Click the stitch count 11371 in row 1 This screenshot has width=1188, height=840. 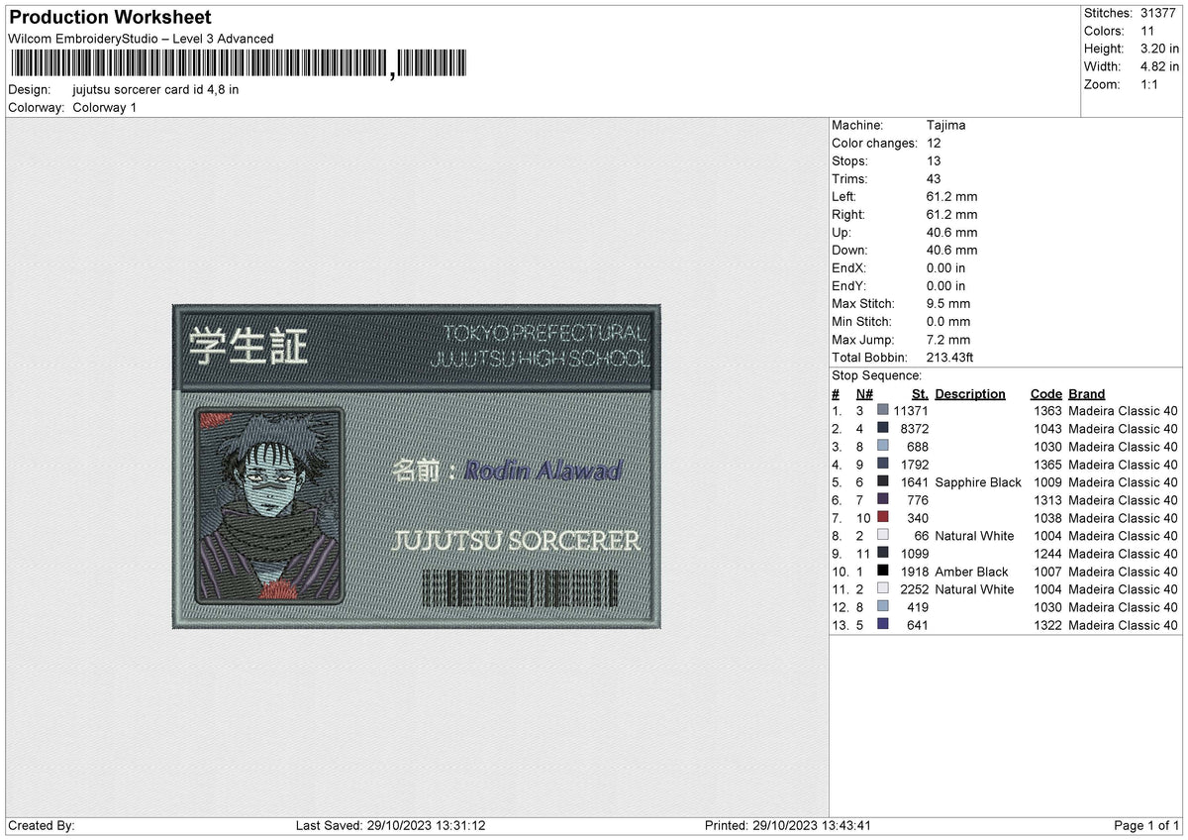tap(911, 411)
